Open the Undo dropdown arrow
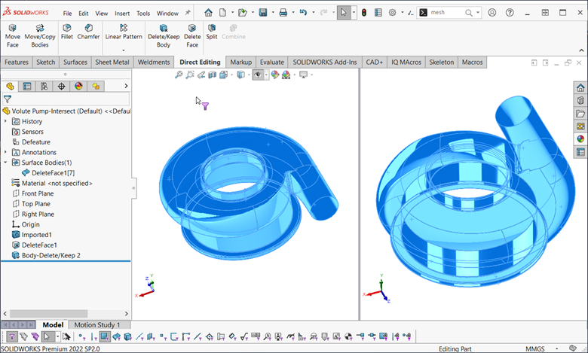This screenshot has width=588, height=353. tap(313, 13)
